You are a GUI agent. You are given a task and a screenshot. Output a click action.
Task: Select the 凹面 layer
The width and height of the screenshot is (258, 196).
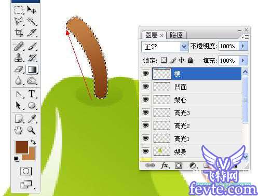[x=192, y=87]
